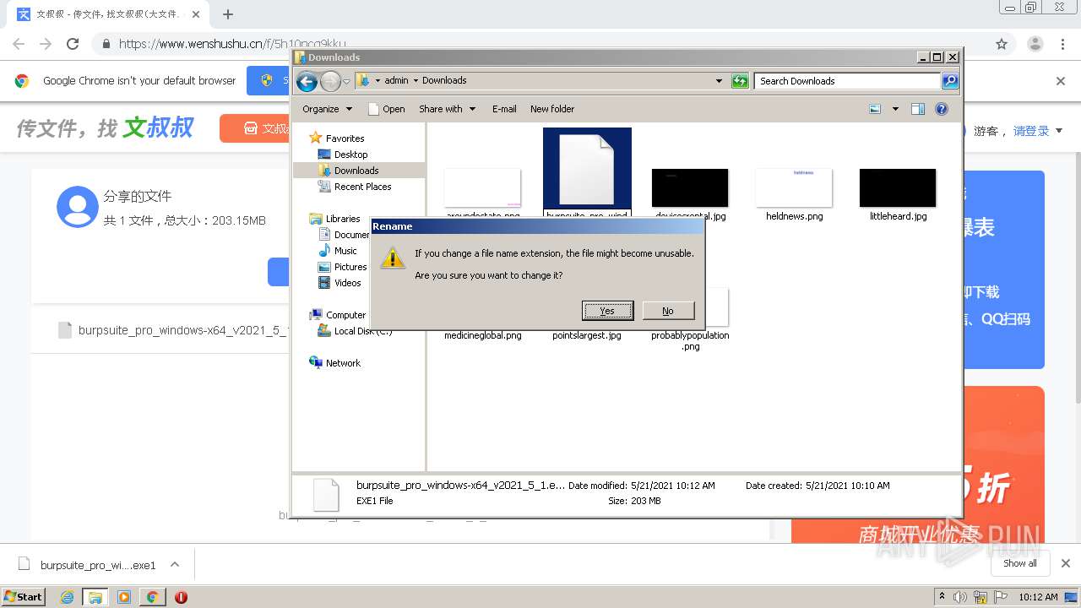
Task: Refresh the Downloads folder view
Action: tap(740, 81)
